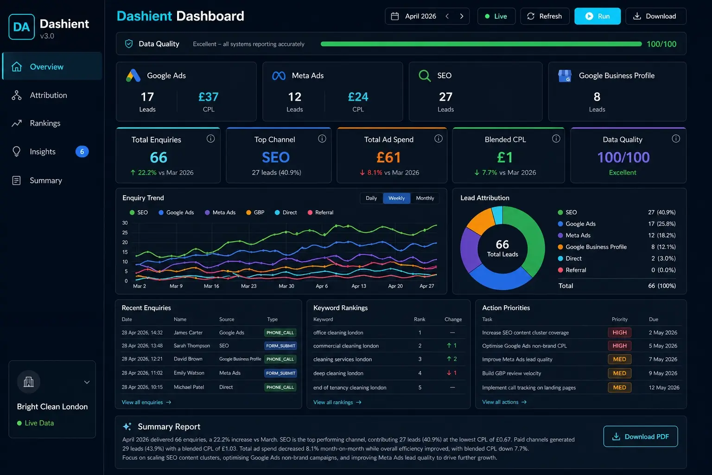Screen dimensions: 712x475
Task: Click SEO green swatch in Lead Attribution
Action: [560, 212]
